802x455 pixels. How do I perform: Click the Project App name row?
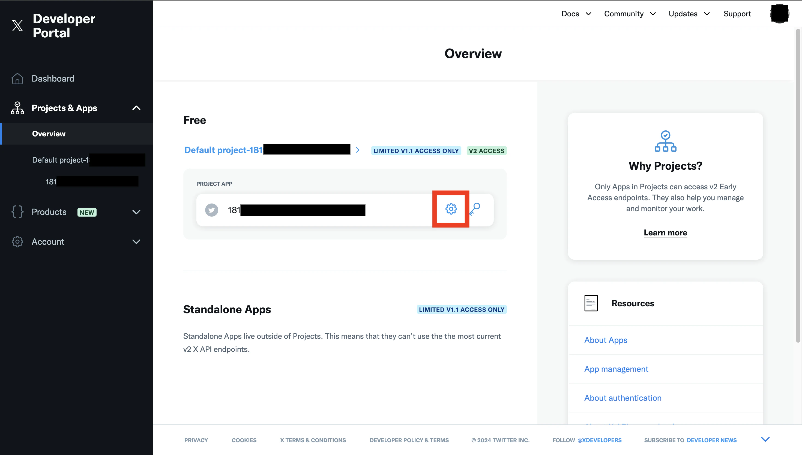[345, 210]
